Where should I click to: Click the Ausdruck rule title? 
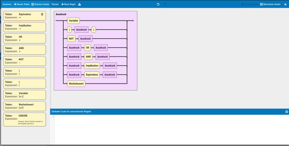click(61, 14)
